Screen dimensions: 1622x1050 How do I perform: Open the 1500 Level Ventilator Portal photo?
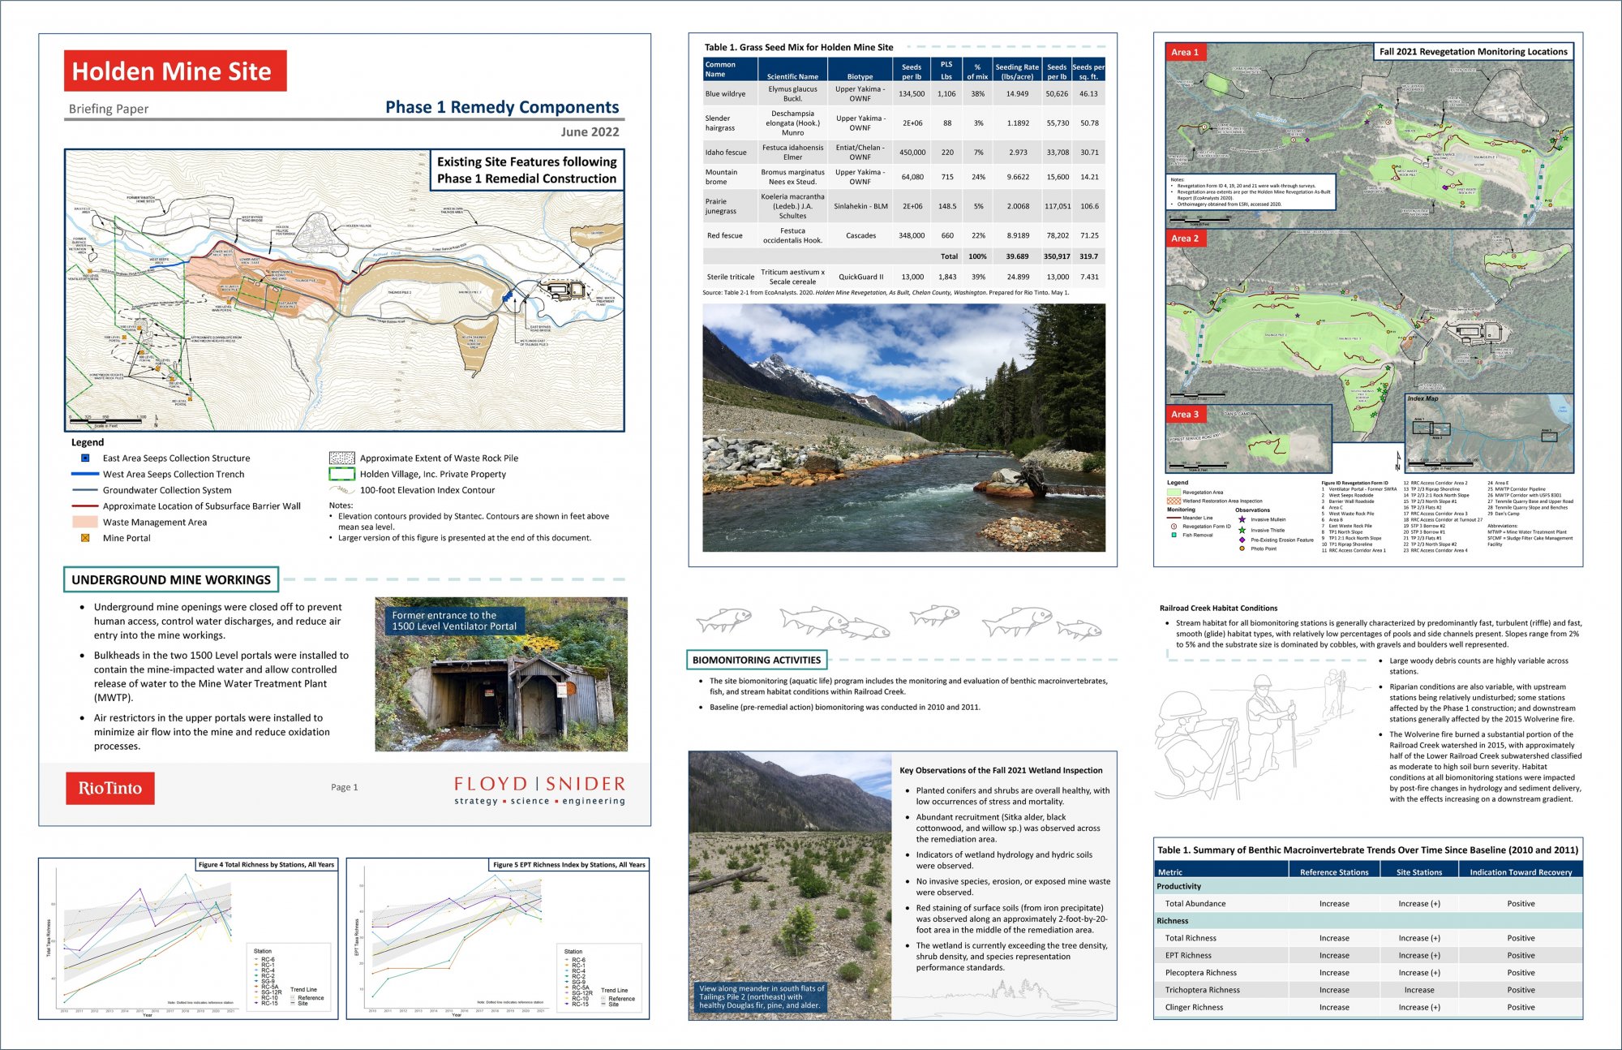tap(500, 674)
